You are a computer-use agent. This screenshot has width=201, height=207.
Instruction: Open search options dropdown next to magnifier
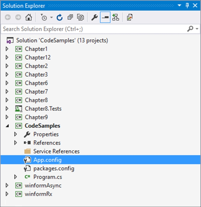(x=197, y=29)
